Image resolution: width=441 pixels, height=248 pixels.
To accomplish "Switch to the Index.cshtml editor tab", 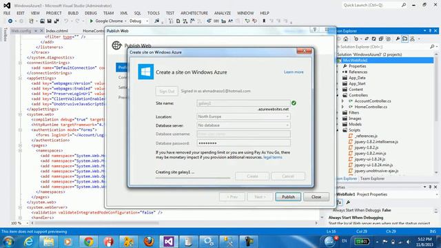I will (x=57, y=31).
